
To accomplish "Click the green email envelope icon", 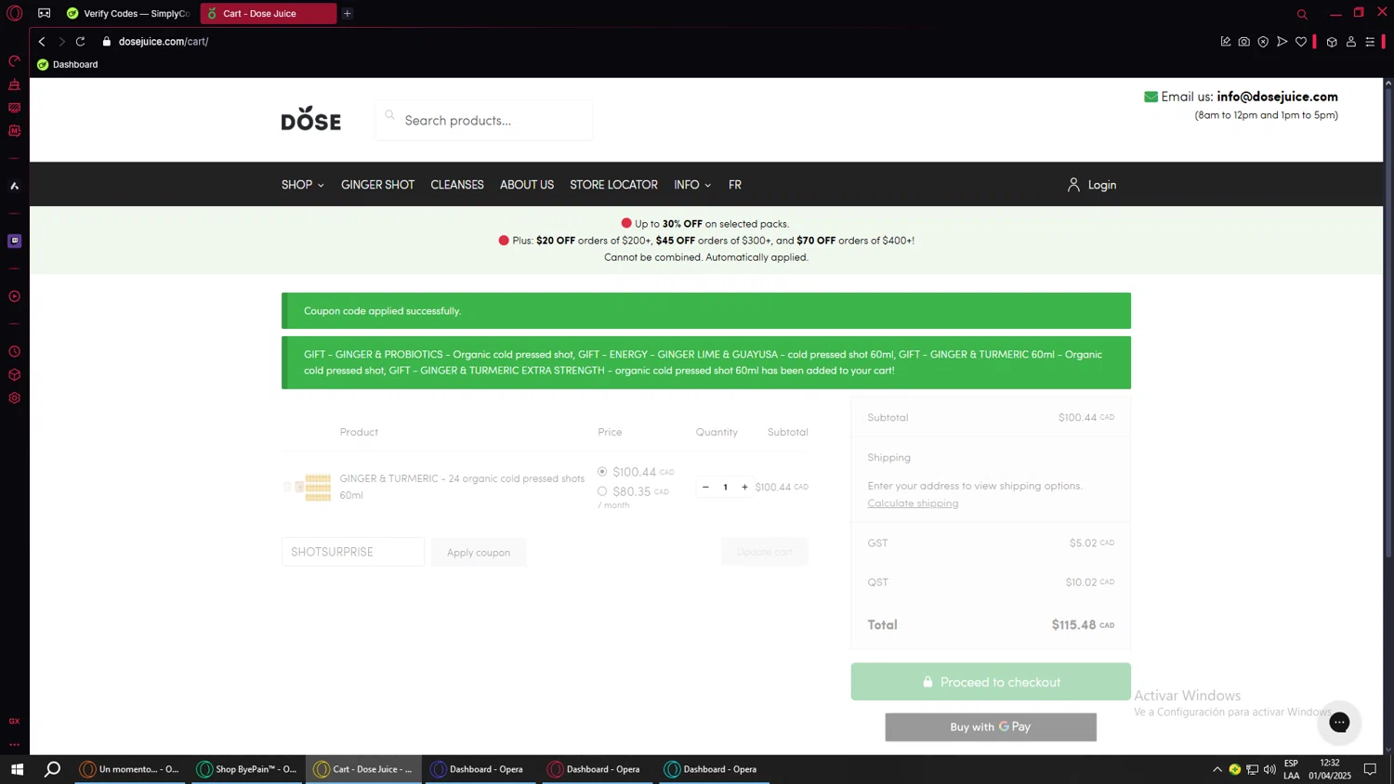I will (x=1151, y=97).
